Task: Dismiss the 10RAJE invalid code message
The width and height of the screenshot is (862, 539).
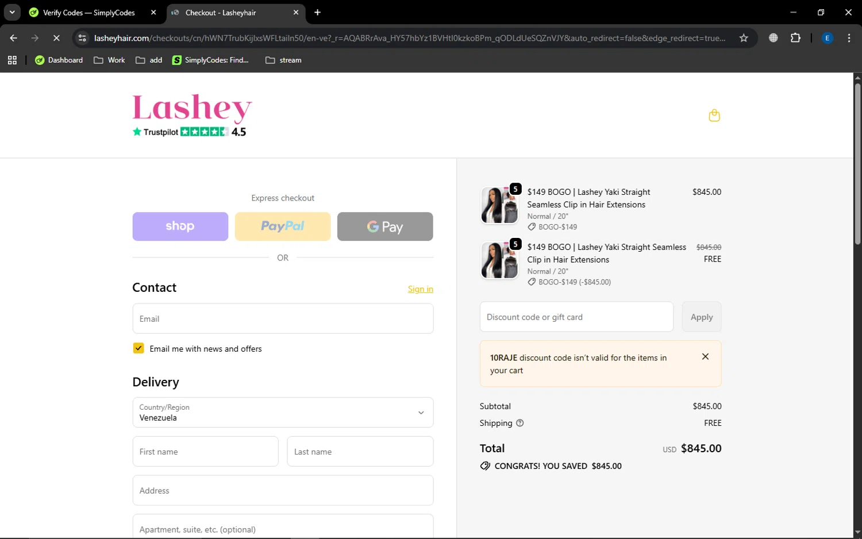Action: [705, 357]
